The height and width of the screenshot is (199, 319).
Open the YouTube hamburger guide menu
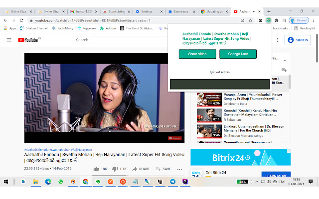pyautogui.click(x=9, y=40)
